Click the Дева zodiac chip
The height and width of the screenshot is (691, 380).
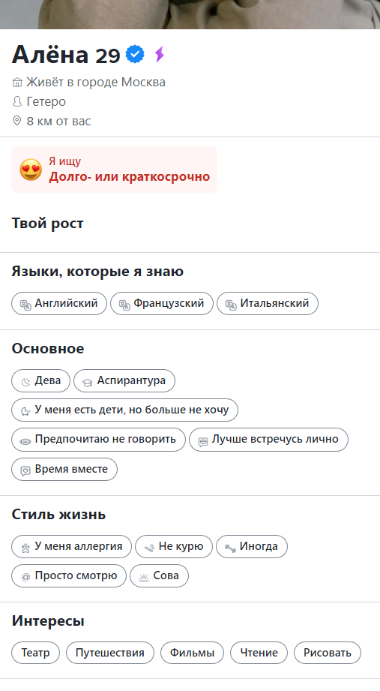[x=40, y=380]
